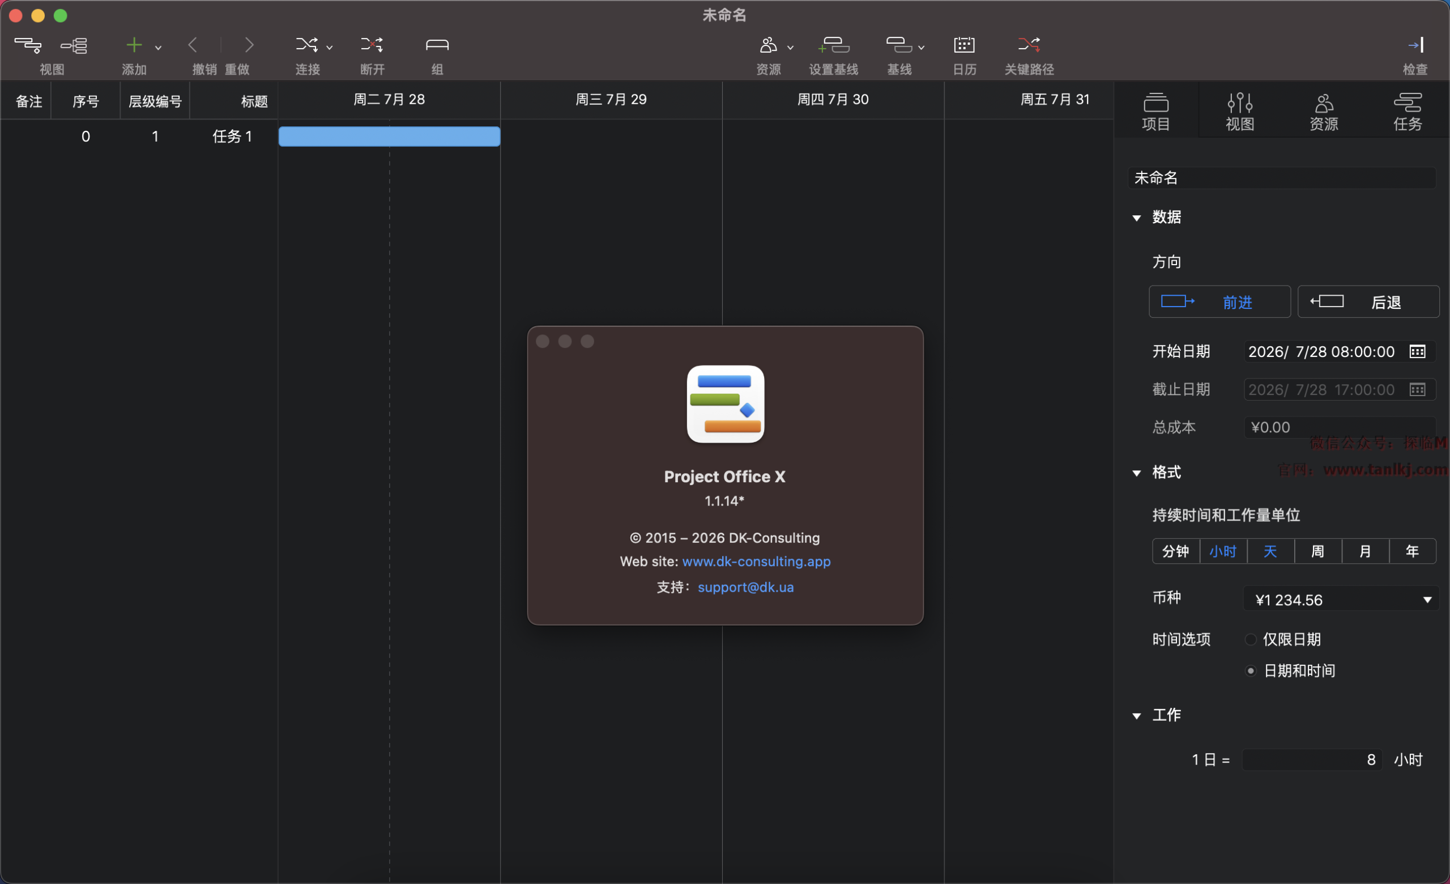This screenshot has height=884, width=1450.
Task: Click the version number 1.1.14* text
Action: click(x=724, y=501)
